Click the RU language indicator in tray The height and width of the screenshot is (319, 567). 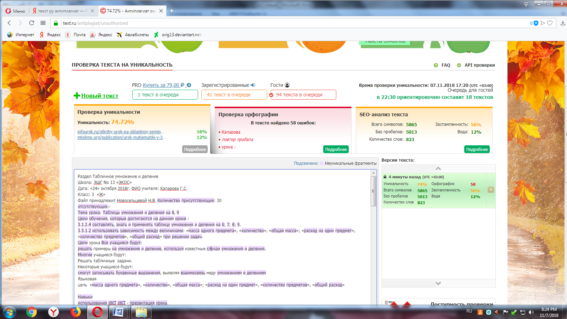[x=469, y=311]
